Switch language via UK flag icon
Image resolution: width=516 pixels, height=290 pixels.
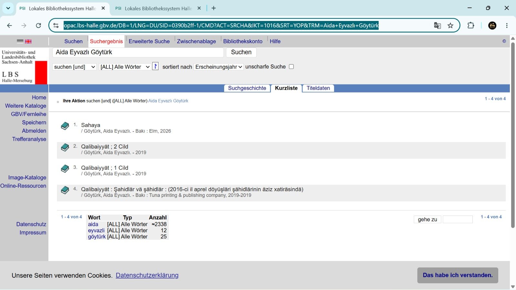[x=28, y=41]
